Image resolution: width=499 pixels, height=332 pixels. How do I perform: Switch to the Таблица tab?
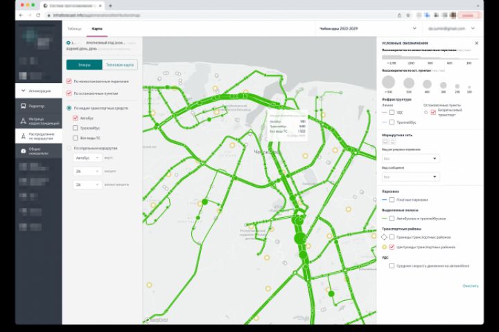[x=74, y=28]
